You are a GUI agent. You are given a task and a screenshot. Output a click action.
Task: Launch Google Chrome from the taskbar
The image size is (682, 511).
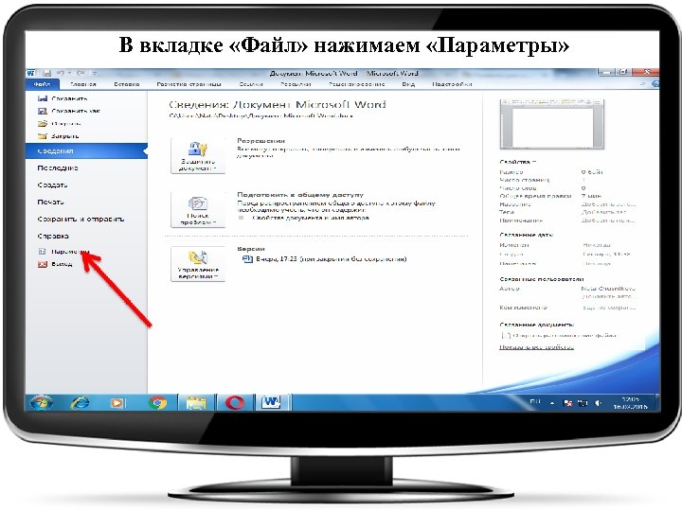[157, 403]
